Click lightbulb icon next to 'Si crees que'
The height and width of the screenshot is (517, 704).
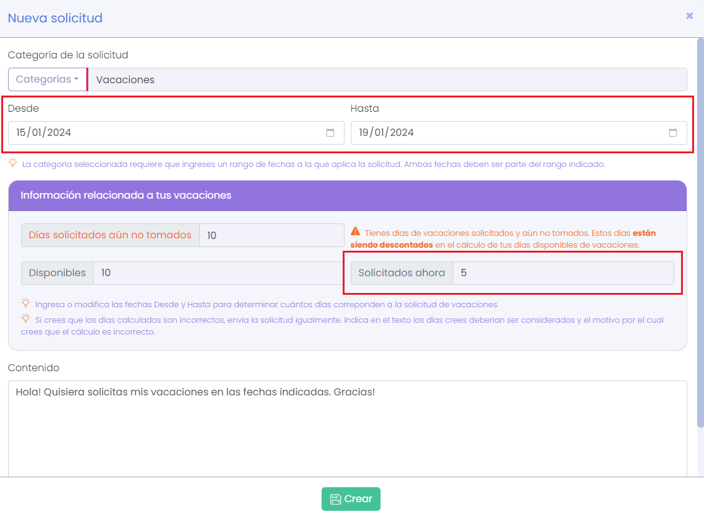pyautogui.click(x=25, y=319)
